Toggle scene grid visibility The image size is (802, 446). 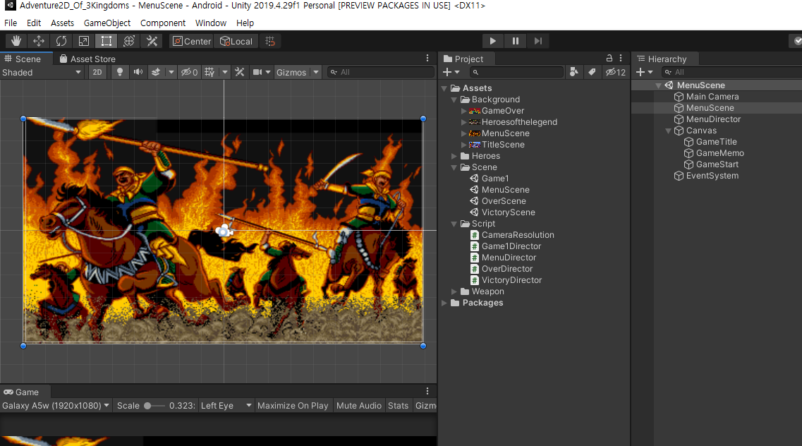(x=209, y=72)
